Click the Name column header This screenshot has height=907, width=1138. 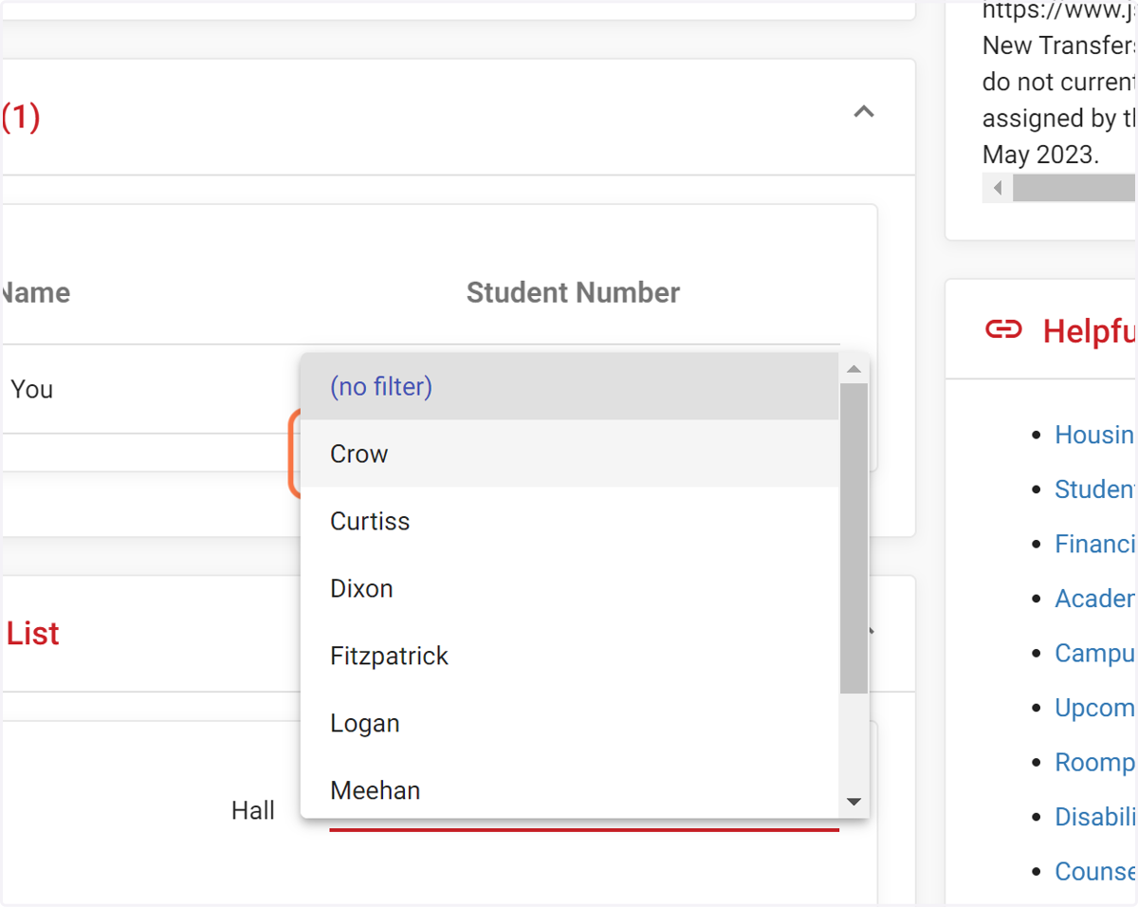coord(35,292)
